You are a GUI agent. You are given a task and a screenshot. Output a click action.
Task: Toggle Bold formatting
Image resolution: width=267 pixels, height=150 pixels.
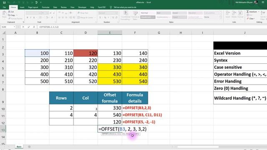coord(27,17)
